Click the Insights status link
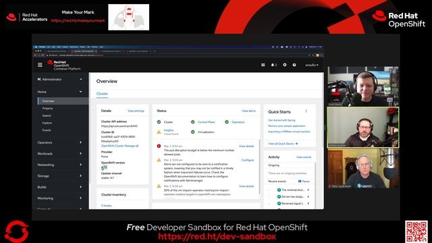 pos(169,130)
